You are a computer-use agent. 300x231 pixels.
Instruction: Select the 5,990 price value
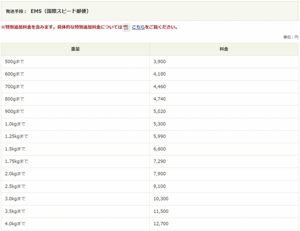pyautogui.click(x=159, y=136)
